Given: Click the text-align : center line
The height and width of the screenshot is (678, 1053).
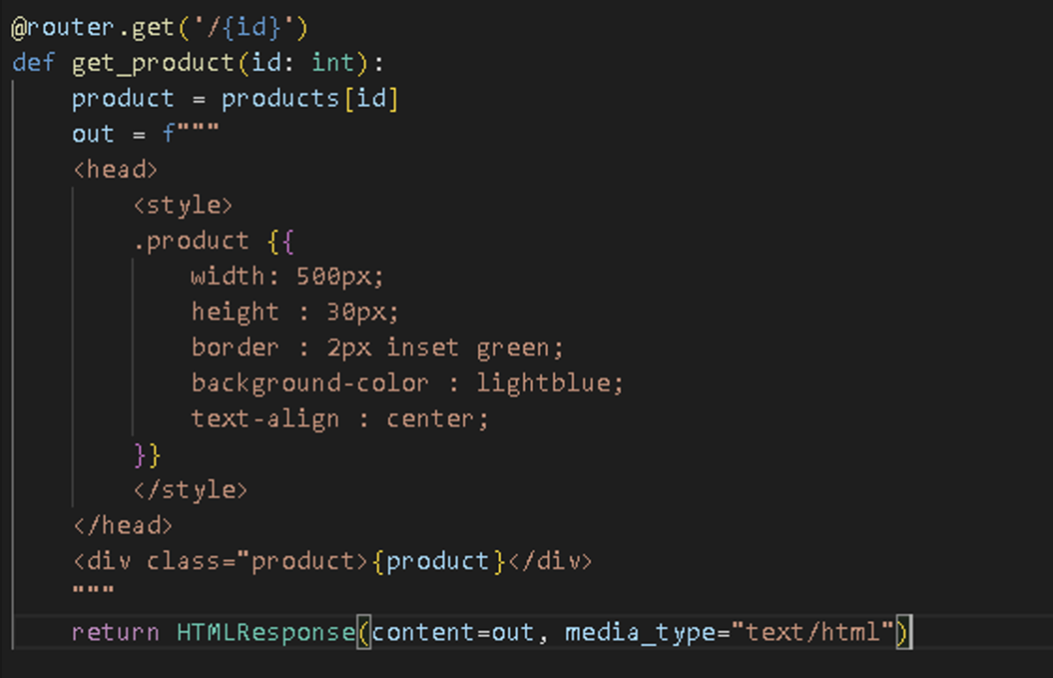Looking at the screenshot, I should 339,419.
